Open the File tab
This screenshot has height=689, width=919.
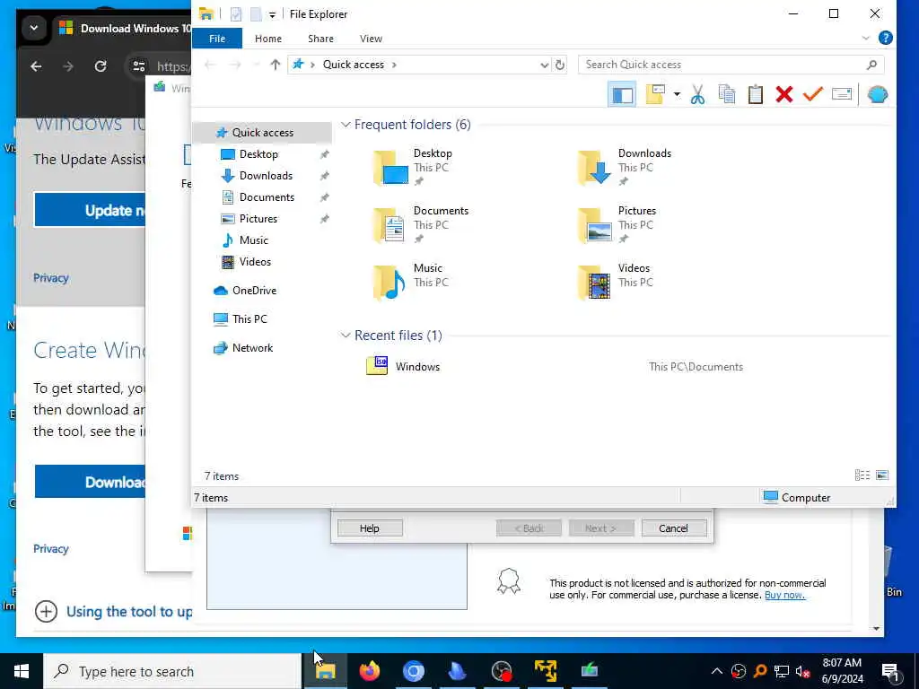[x=217, y=39]
